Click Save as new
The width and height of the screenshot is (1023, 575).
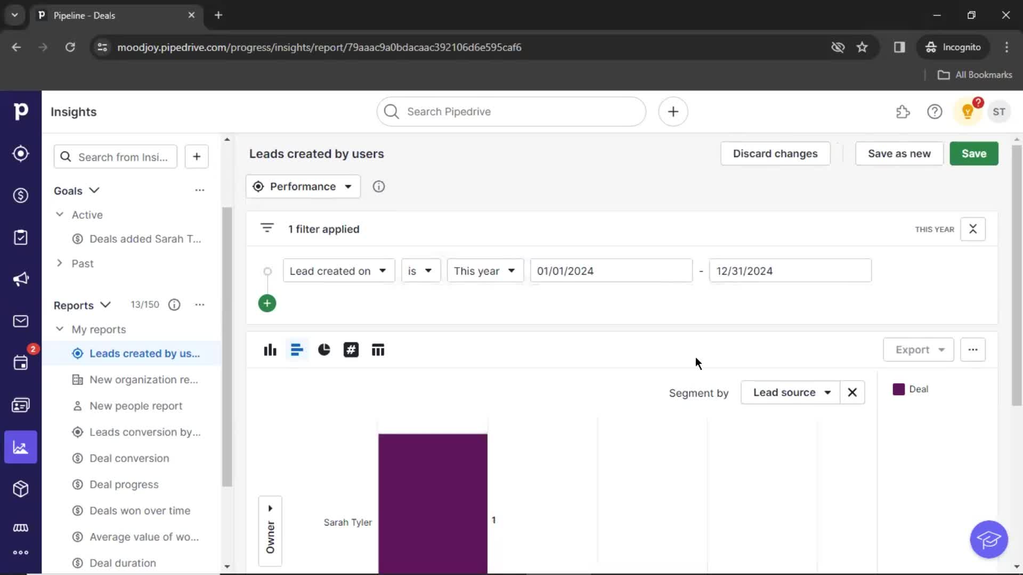[x=899, y=153]
